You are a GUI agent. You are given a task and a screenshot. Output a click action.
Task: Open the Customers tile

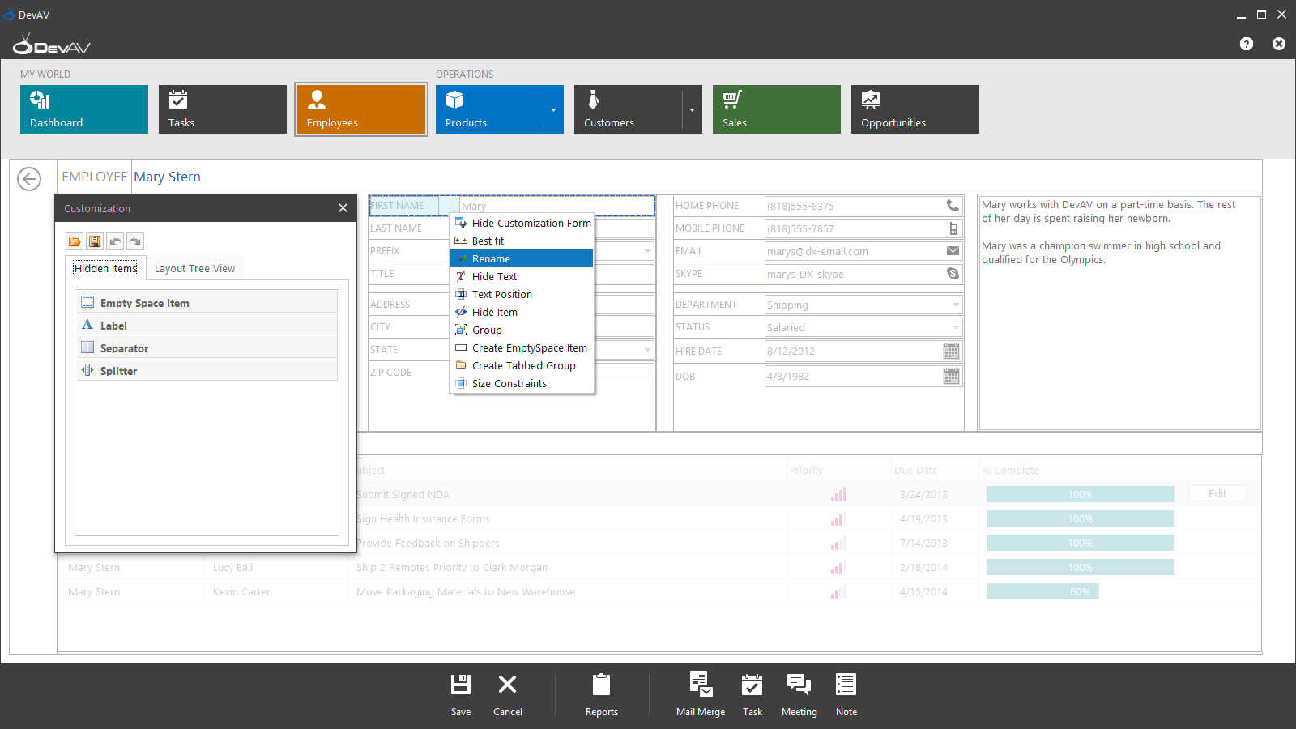coord(628,109)
